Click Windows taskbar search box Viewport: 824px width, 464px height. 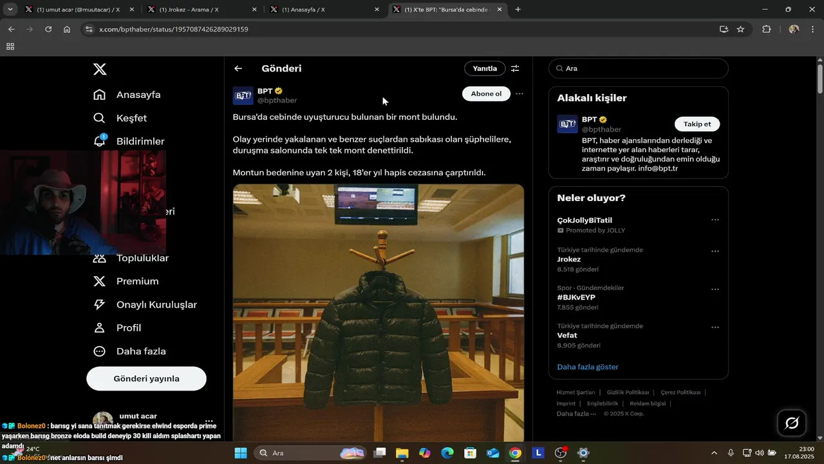coord(311,453)
